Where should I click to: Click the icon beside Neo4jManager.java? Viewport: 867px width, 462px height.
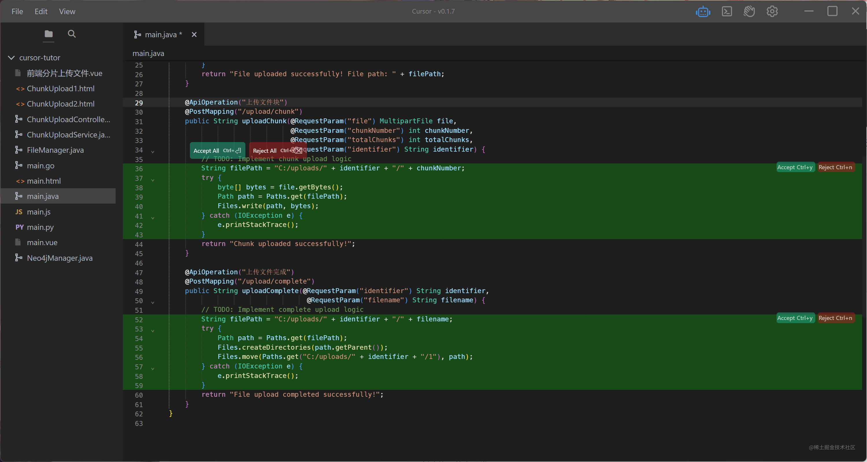tap(18, 258)
